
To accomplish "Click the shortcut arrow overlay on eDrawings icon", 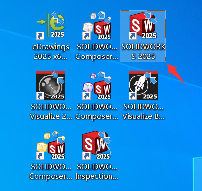I will coord(40,36).
